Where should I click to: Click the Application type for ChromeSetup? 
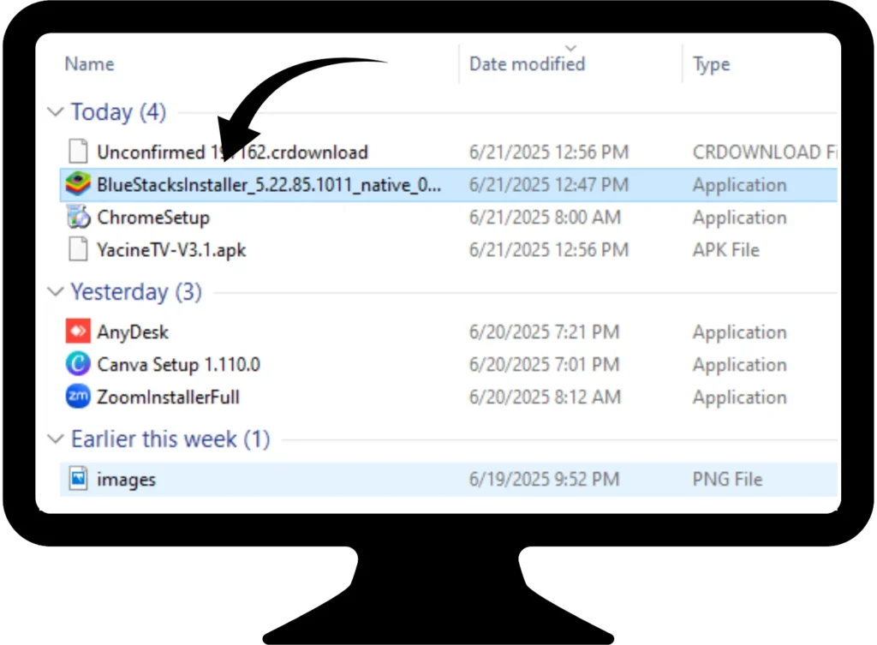[739, 218]
